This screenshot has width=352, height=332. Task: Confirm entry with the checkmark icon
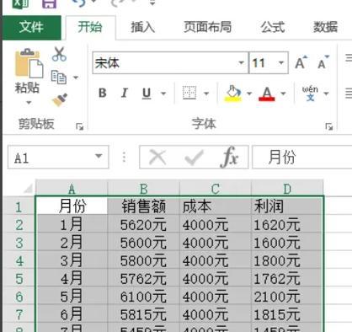195,157
